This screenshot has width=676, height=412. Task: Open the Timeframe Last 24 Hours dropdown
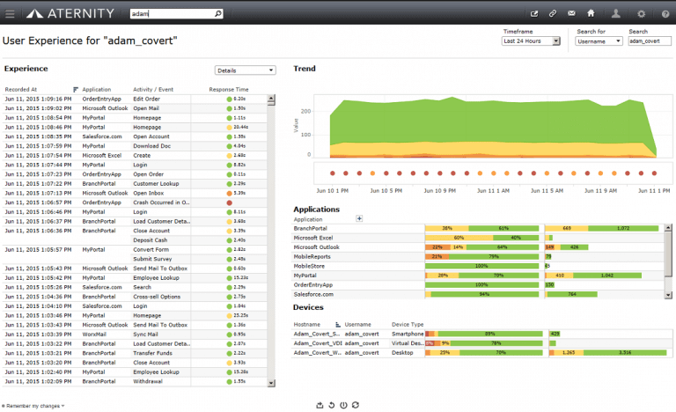coord(531,41)
